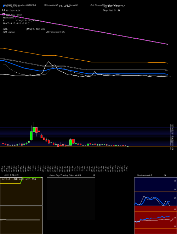Screen dimensions: 177x234
Task: Click the 'Stochastics: 0' readout
Action: (x=10, y=18)
